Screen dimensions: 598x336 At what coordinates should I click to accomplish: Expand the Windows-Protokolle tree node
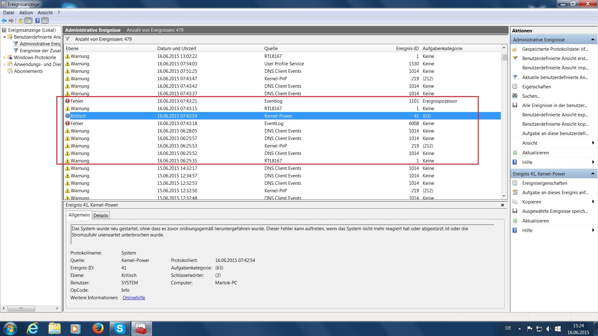pyautogui.click(x=4, y=58)
